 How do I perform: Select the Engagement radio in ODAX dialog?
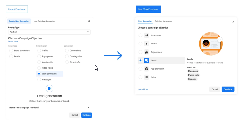(x=140, y=52)
